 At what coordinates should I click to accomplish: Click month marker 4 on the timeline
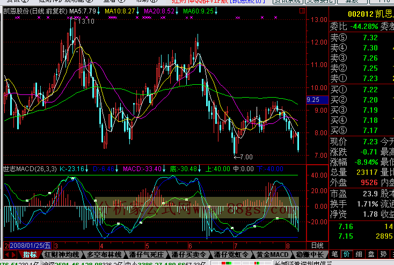101,246
